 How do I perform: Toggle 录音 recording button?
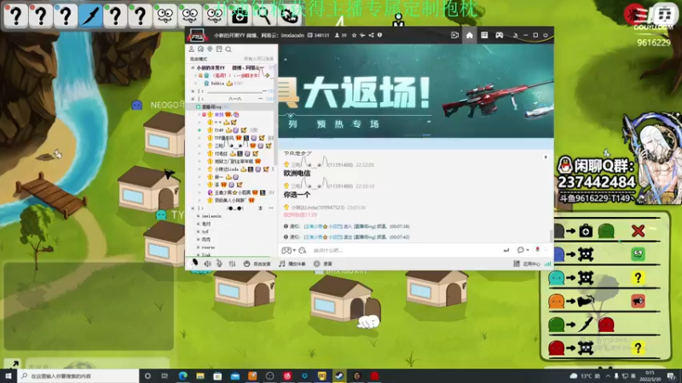pyautogui.click(x=323, y=264)
